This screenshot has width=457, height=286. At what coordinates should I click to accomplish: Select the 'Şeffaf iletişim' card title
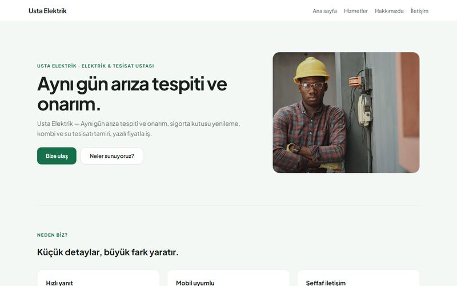[x=326, y=283]
